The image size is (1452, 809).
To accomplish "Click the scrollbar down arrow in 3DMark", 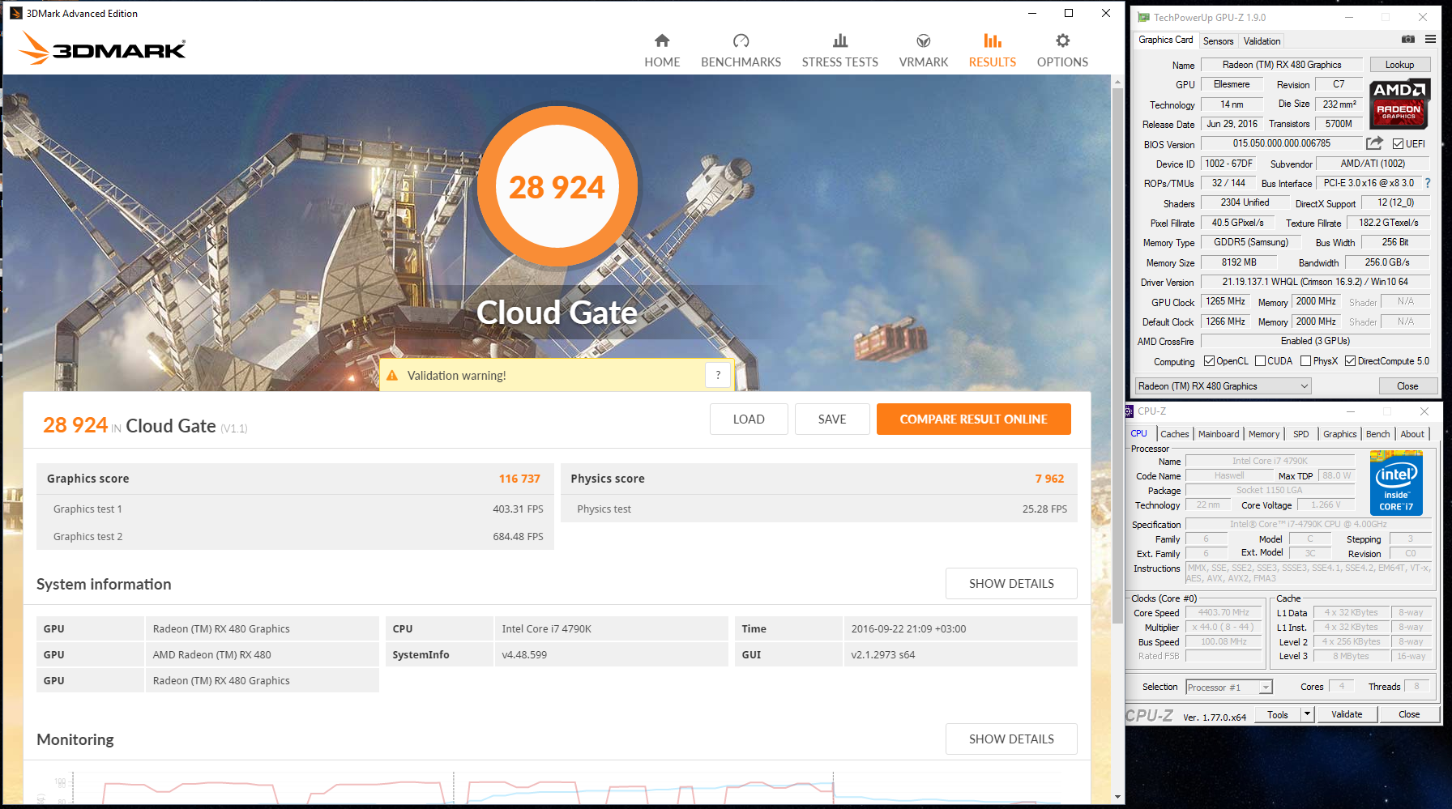I will (1117, 797).
